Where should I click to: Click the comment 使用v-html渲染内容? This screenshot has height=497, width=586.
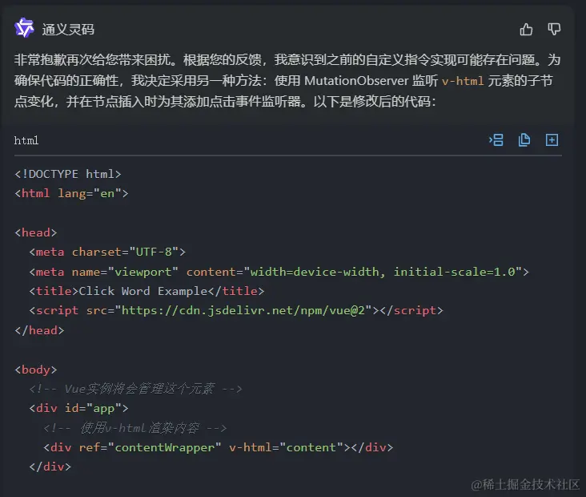(135, 428)
